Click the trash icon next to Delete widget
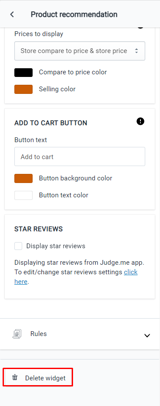Screen dimensions: 160x406 click(15, 377)
